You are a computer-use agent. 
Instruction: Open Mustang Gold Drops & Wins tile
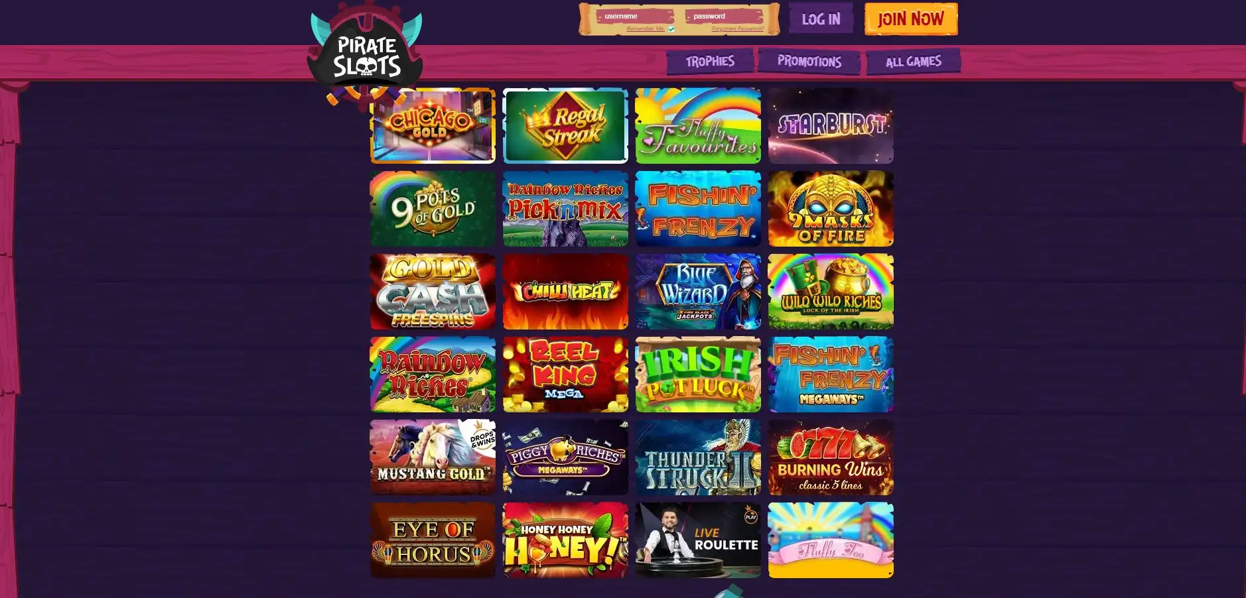[433, 457]
